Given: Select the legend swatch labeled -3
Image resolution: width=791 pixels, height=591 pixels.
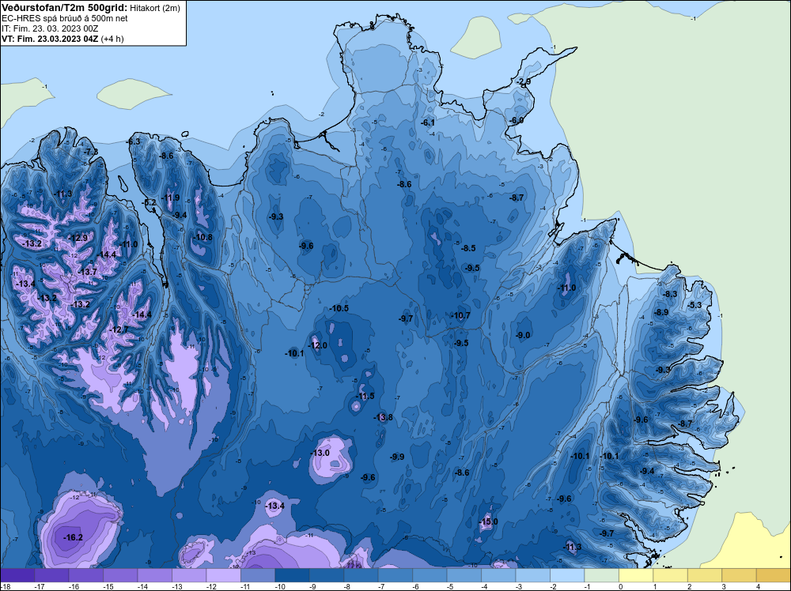Looking at the screenshot, I should pos(532,575).
